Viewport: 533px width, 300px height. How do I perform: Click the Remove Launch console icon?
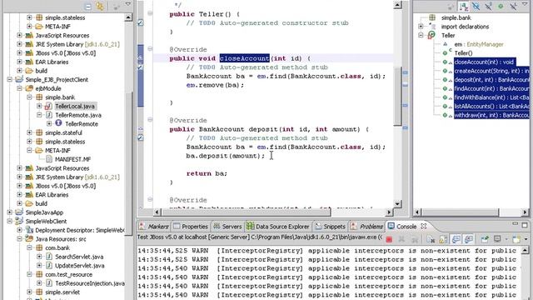[x=401, y=240]
